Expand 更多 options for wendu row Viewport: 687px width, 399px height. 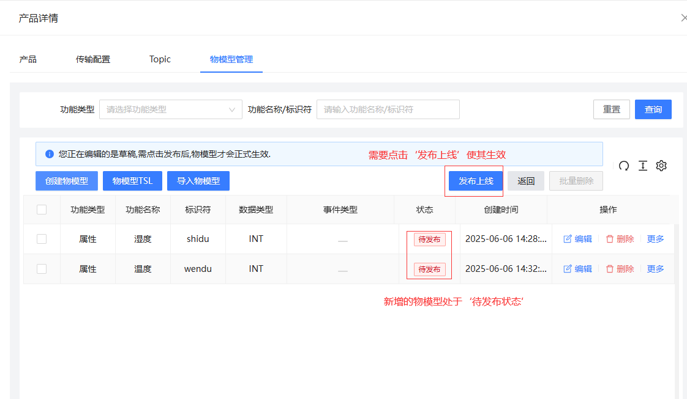pyautogui.click(x=655, y=269)
